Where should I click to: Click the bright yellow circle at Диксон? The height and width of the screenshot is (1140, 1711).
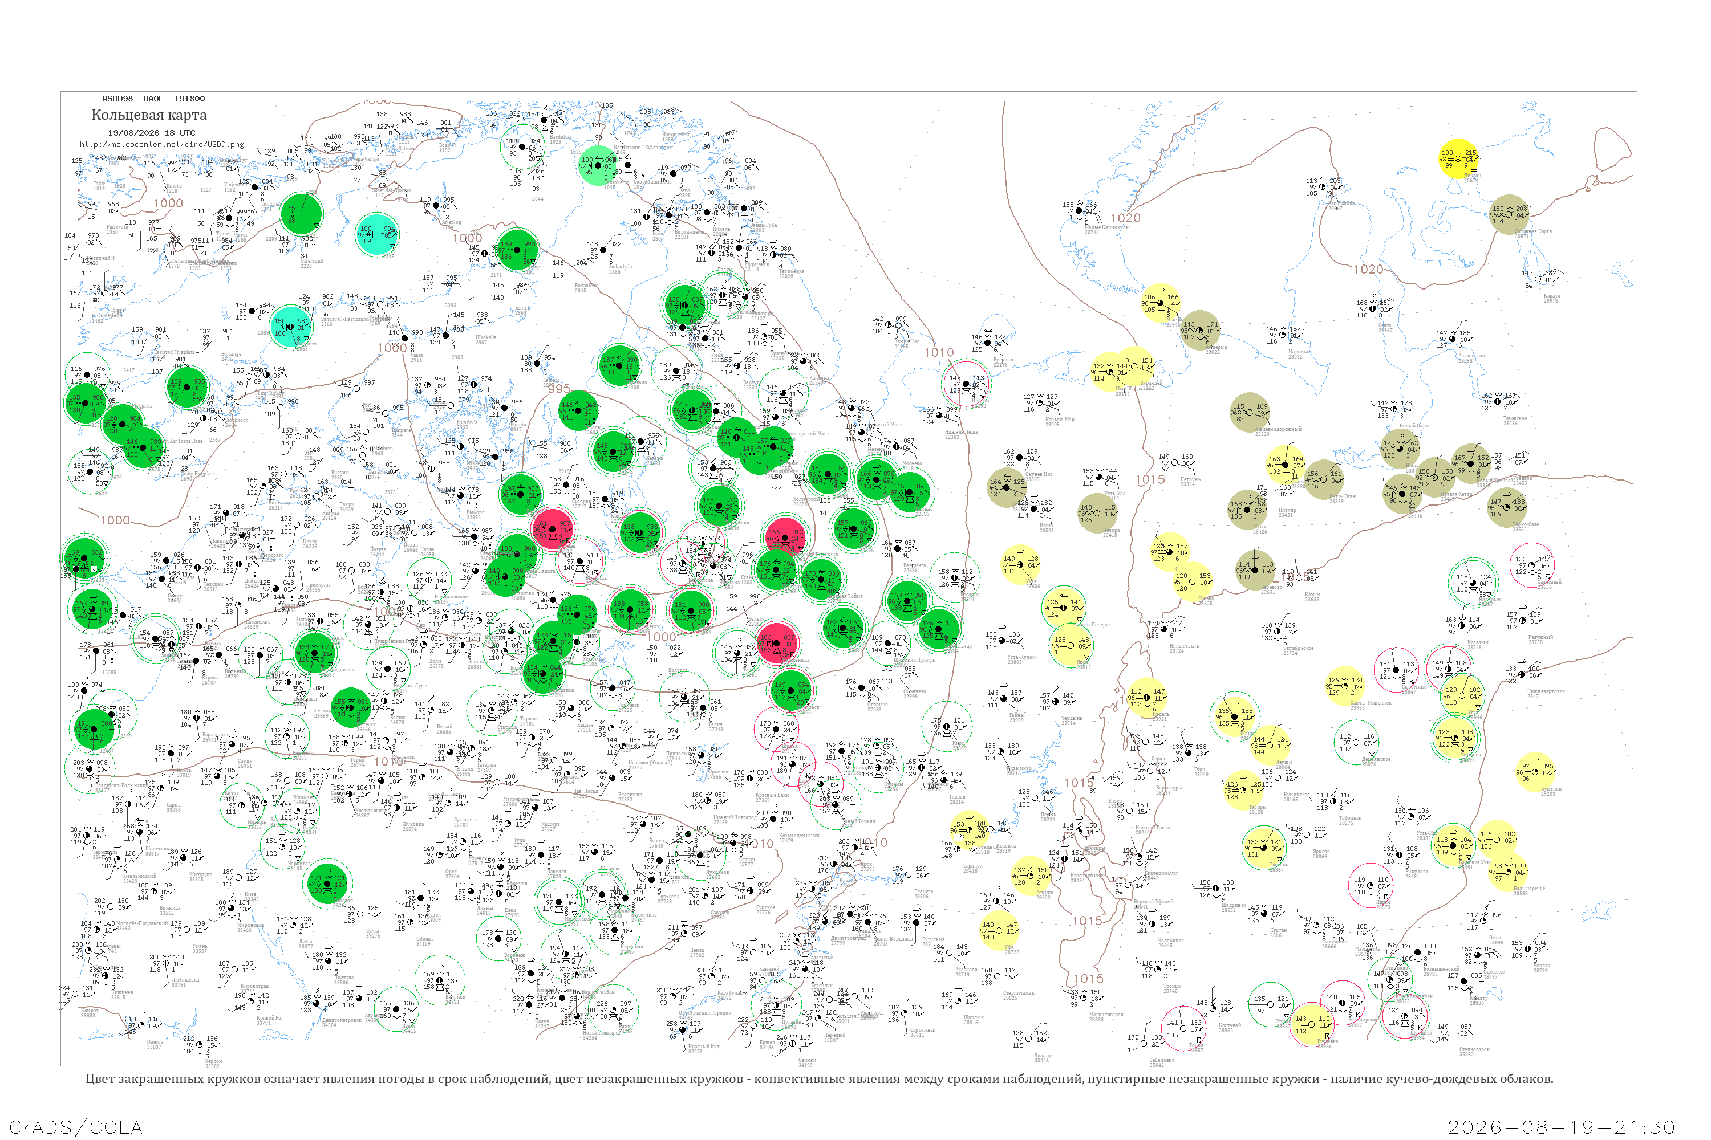1458,158
